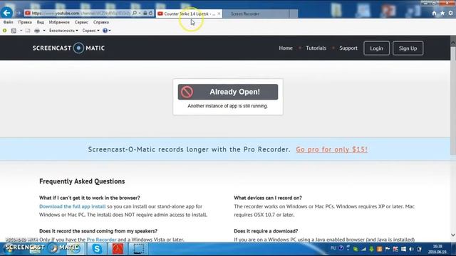The height and width of the screenshot is (256, 456).
Task: Click the network signal icon in system tray
Action: point(364,249)
